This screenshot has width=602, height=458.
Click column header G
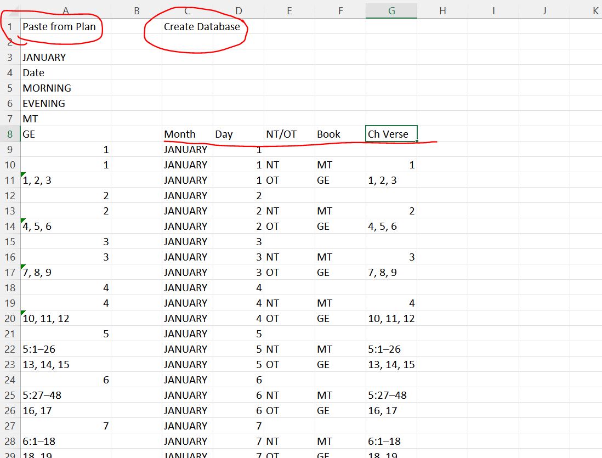coord(391,11)
